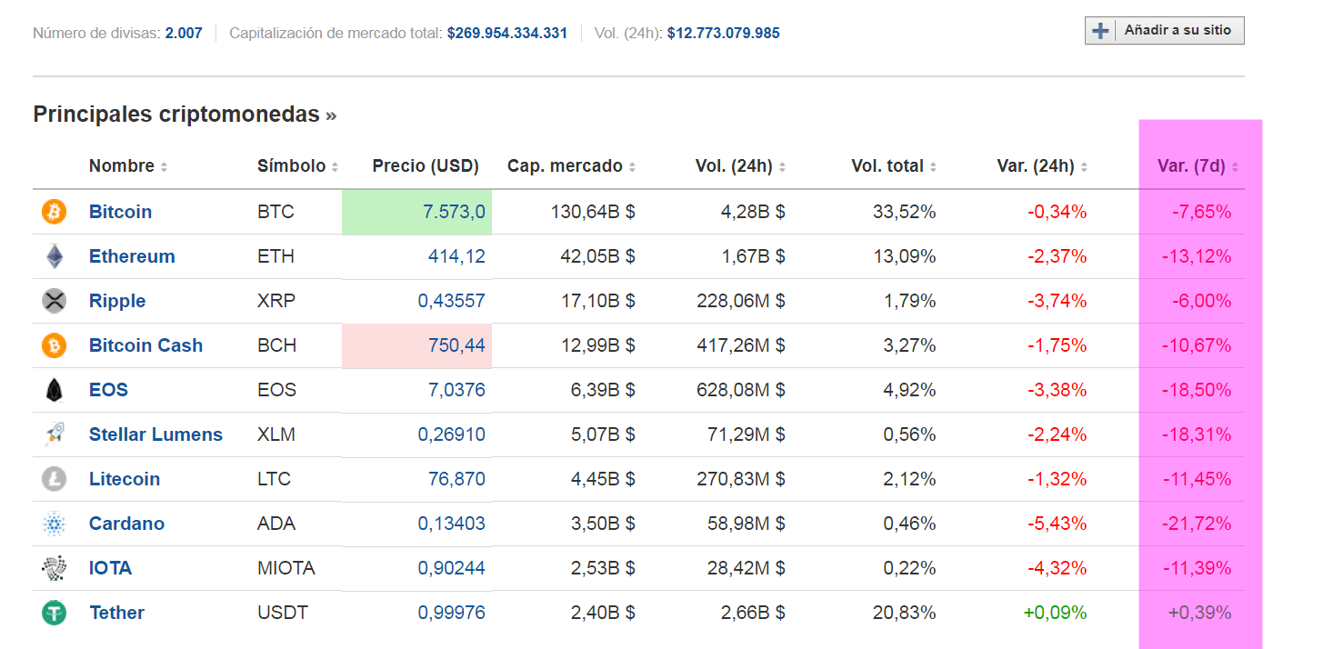This screenshot has height=649, width=1323.
Task: Click the Cardano logo icon
Action: 55,524
